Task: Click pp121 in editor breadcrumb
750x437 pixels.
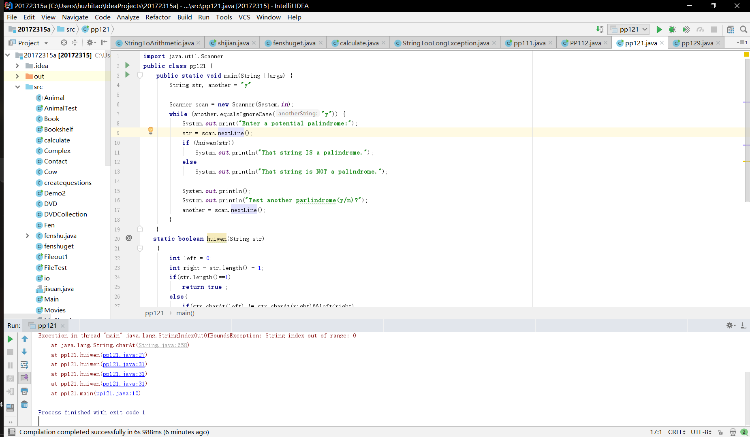Action: [x=154, y=313]
